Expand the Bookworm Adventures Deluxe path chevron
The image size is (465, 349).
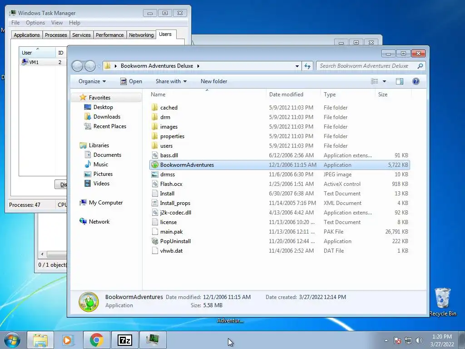coord(198,66)
